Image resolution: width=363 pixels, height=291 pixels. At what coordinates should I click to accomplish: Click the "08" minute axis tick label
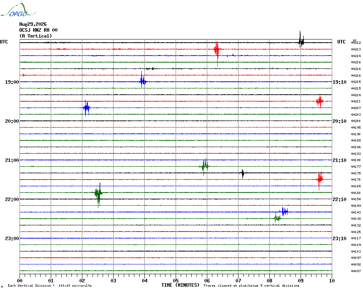[x=269, y=280]
